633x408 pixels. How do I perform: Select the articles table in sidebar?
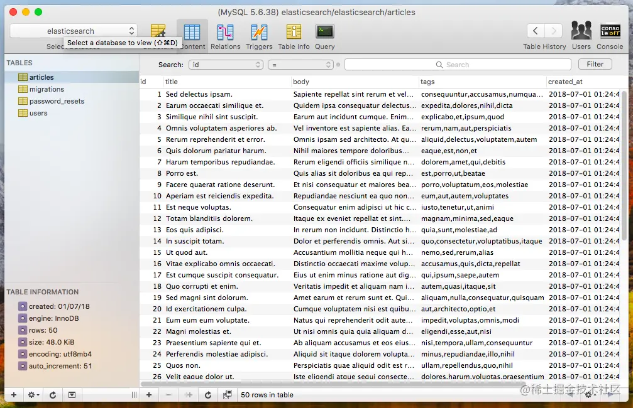[x=72, y=77]
